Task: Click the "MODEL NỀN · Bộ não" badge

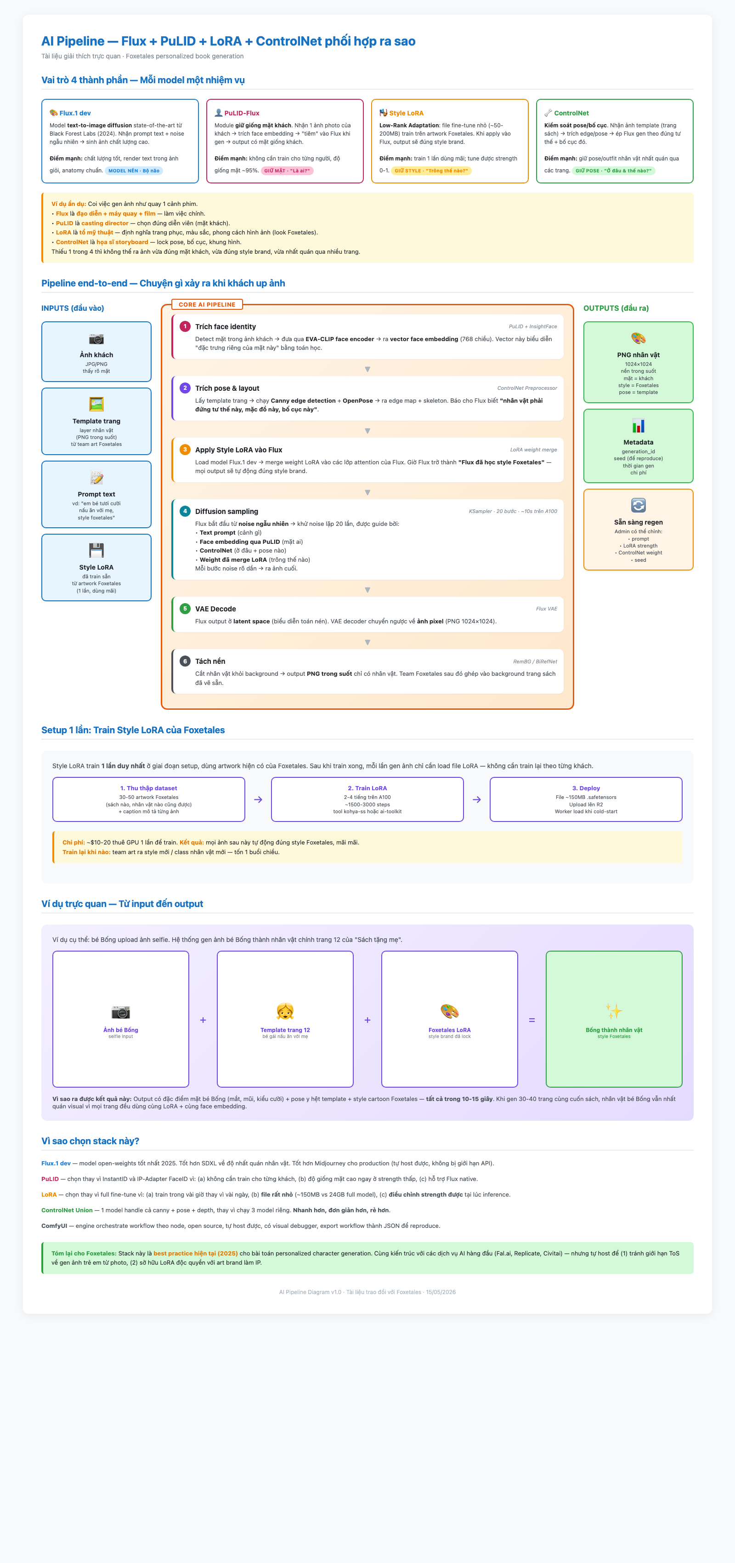Action: tap(134, 171)
